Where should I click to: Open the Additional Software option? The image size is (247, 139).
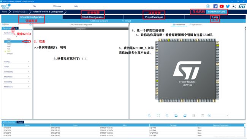[99, 21]
